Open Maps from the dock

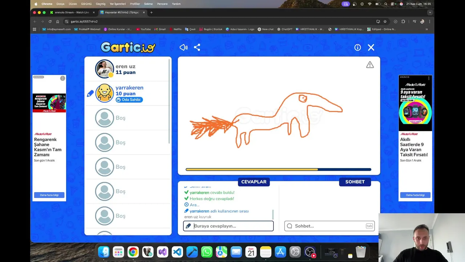[x=222, y=252]
